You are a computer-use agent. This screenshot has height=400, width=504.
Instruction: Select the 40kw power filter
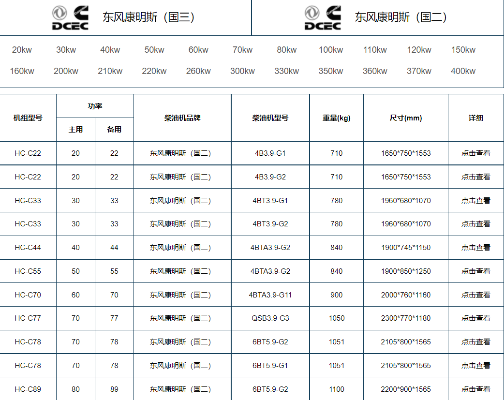[x=110, y=50]
